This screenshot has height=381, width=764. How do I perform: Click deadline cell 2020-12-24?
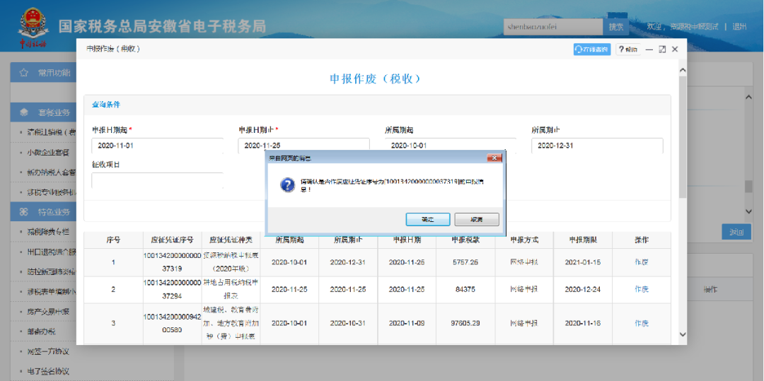(583, 289)
